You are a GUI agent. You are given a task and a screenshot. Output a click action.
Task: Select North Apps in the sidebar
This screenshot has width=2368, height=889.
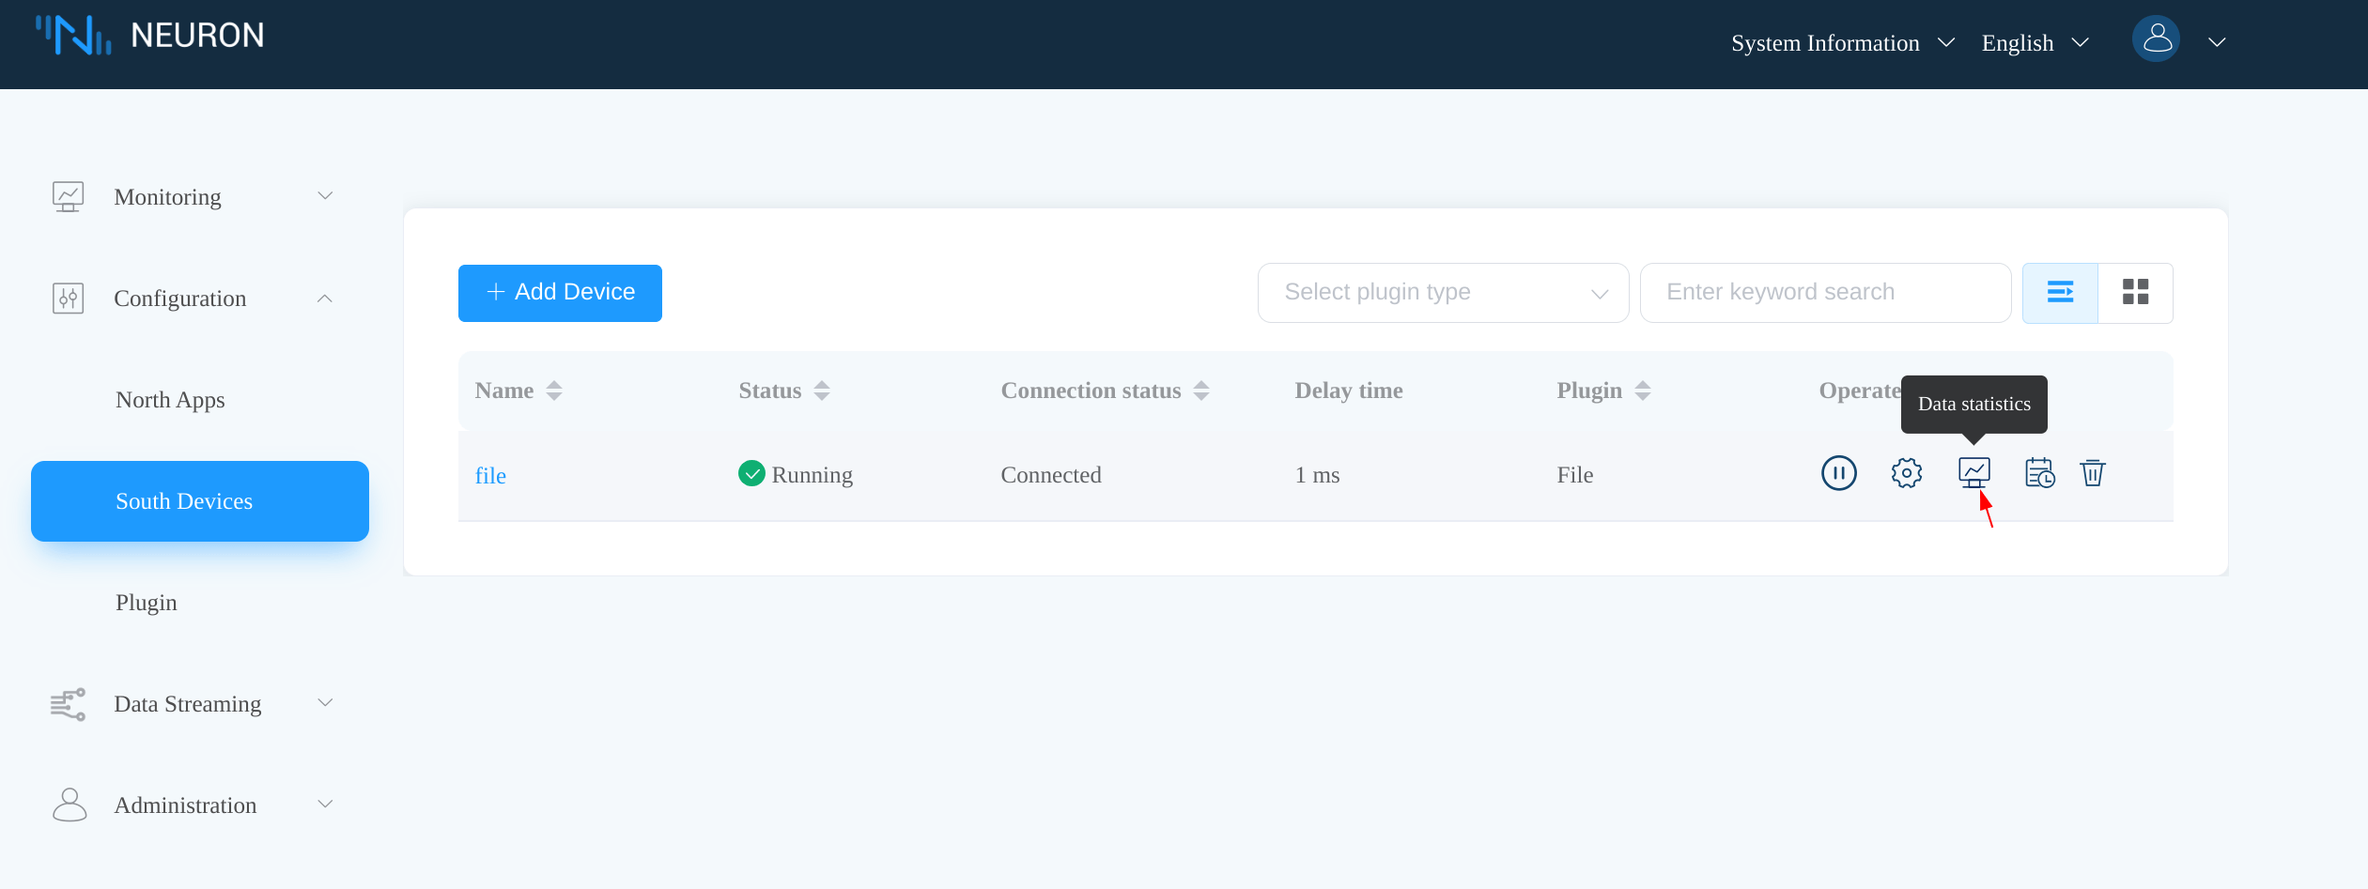pyautogui.click(x=169, y=399)
